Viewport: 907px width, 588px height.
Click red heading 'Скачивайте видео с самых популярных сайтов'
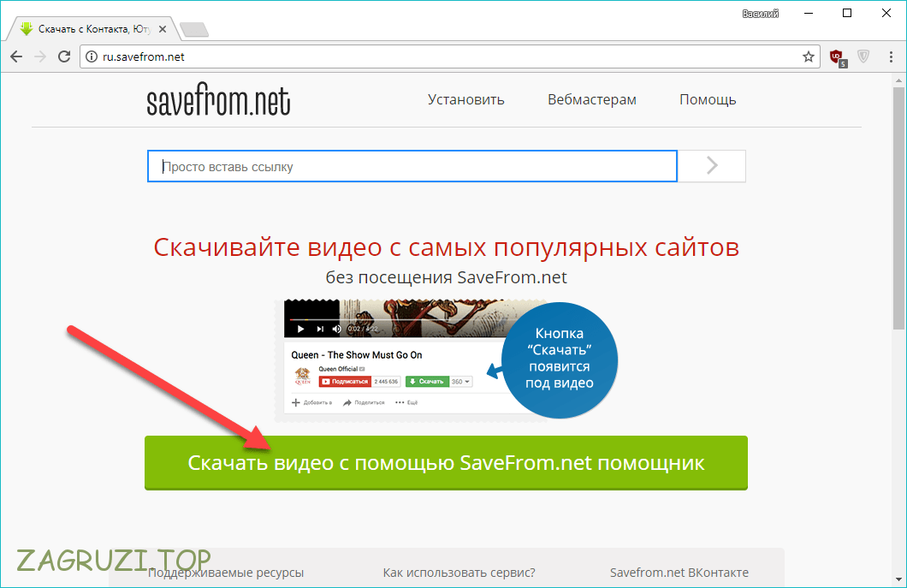[x=446, y=247]
